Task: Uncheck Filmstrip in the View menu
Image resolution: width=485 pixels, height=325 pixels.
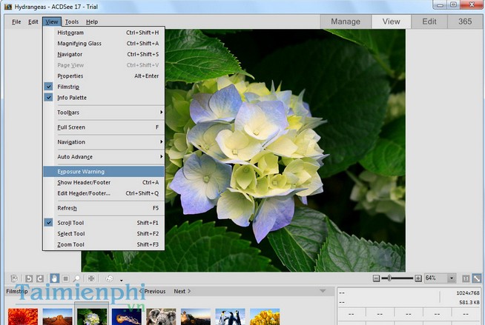Action: pyautogui.click(x=70, y=87)
